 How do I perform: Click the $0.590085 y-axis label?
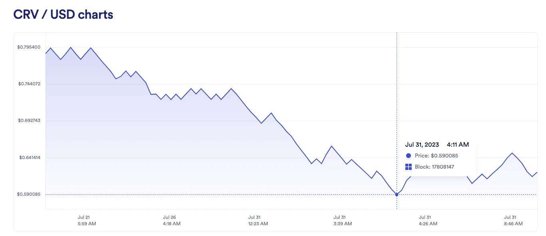tap(29, 195)
